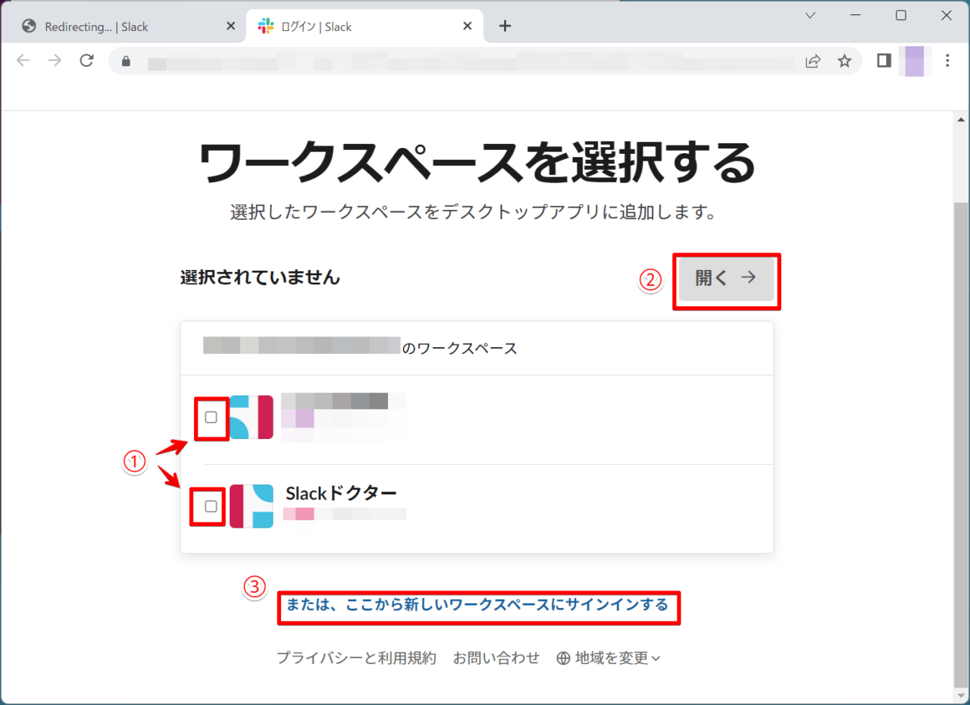Open the browser side panel icon
The height and width of the screenshot is (705, 970).
tap(884, 61)
